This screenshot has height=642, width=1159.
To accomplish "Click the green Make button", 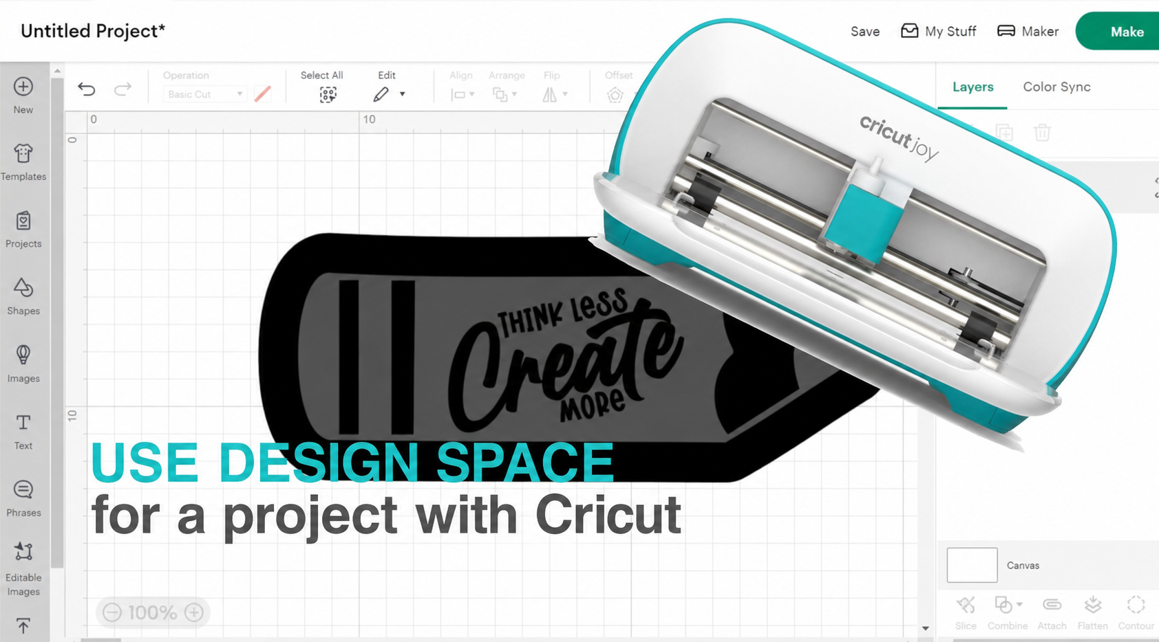I will tap(1118, 32).
